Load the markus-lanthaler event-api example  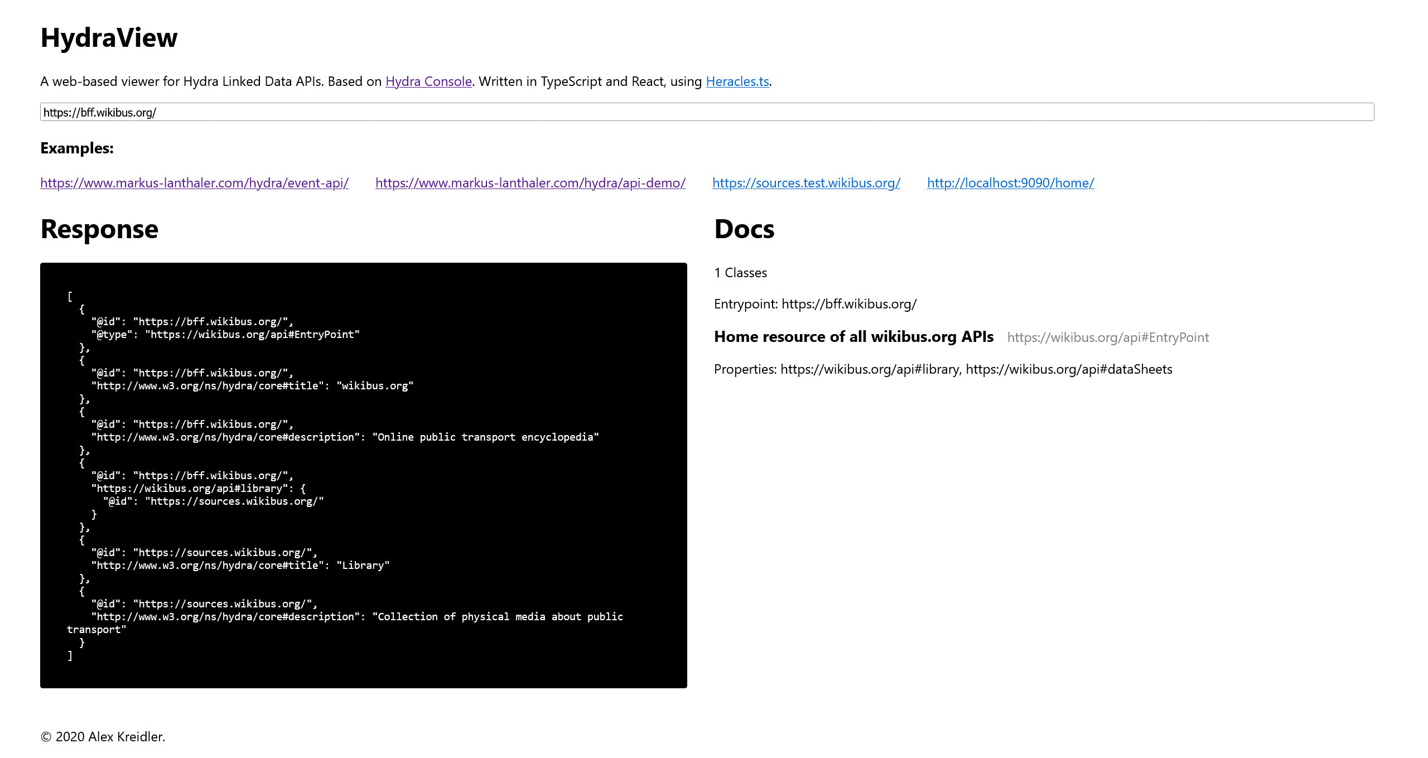point(194,183)
